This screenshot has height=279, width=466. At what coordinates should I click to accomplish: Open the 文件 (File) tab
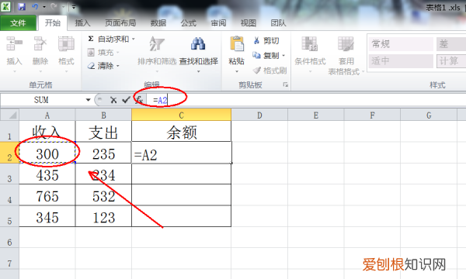click(18, 22)
